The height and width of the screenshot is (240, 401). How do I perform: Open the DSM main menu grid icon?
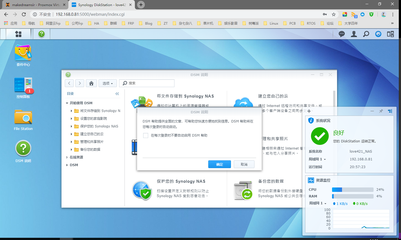click(18, 34)
